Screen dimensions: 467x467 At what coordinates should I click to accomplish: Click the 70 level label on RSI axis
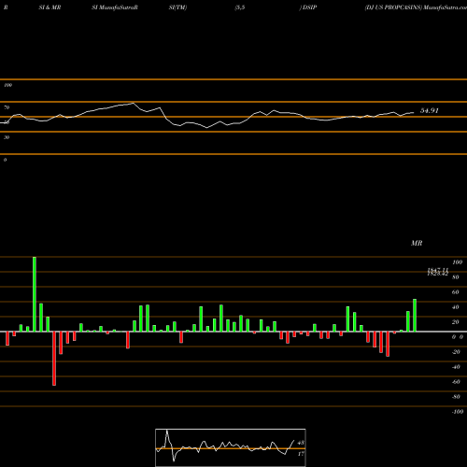7,107
